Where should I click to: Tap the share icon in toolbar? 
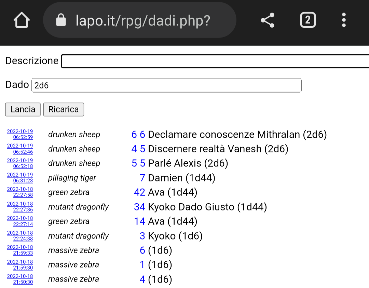click(x=267, y=20)
